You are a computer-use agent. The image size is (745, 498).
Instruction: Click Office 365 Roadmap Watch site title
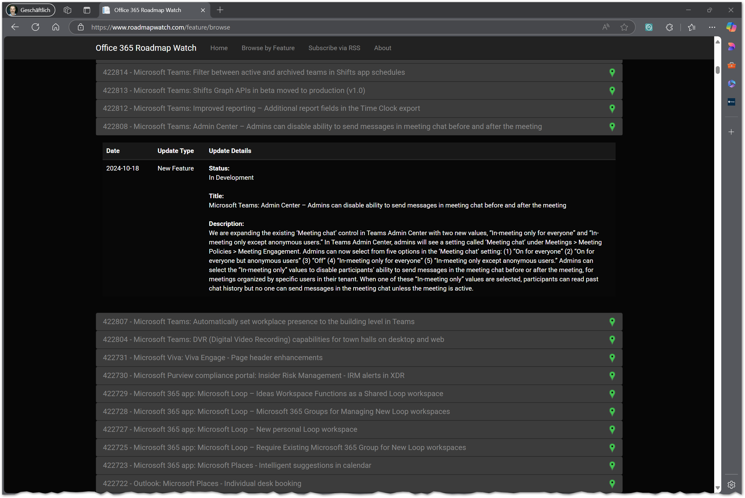point(146,48)
